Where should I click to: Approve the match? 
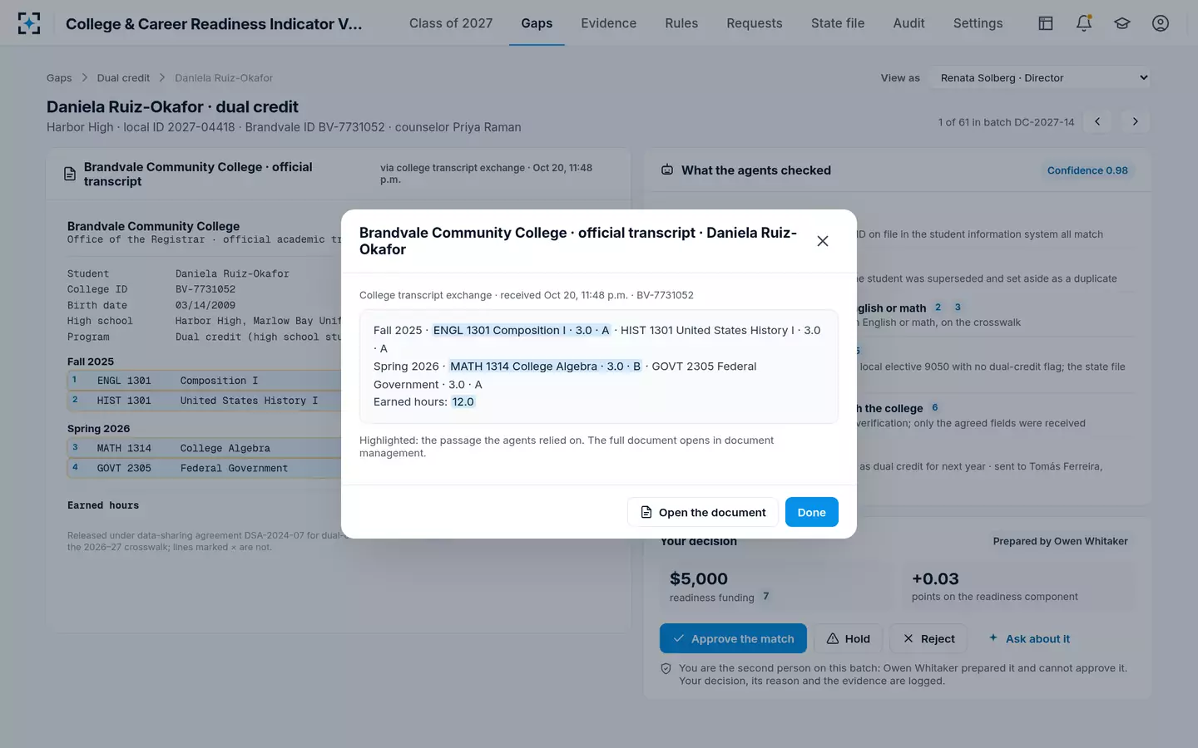[733, 638]
